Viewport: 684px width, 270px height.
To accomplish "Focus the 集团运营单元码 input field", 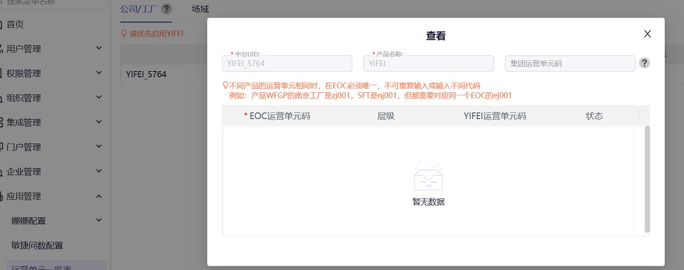I will [569, 63].
